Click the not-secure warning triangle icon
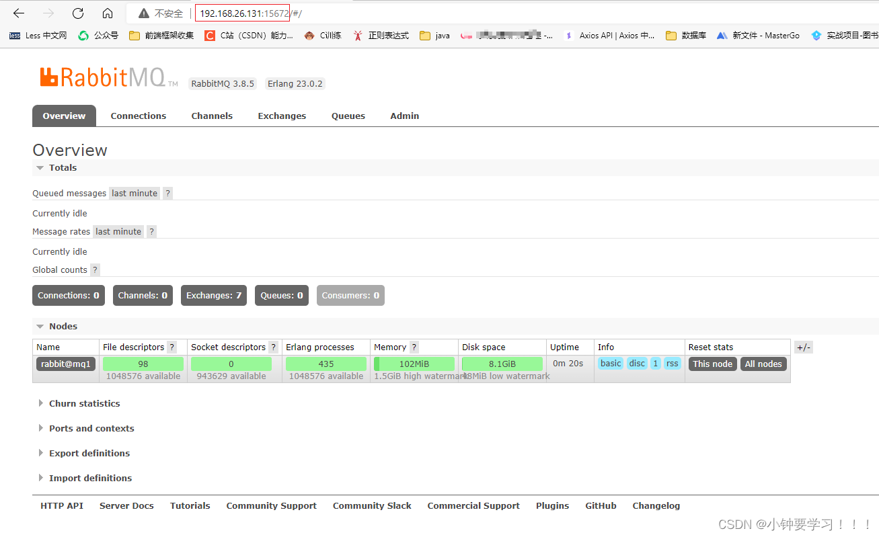 pos(143,13)
